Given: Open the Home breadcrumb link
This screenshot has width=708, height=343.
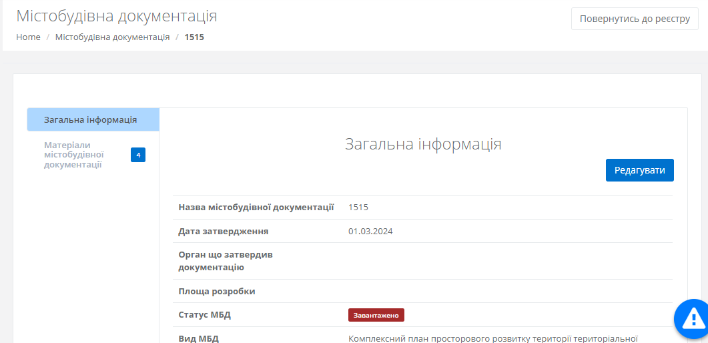Looking at the screenshot, I should (x=28, y=37).
